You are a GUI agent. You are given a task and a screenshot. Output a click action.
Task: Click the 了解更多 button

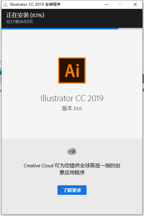(72, 190)
